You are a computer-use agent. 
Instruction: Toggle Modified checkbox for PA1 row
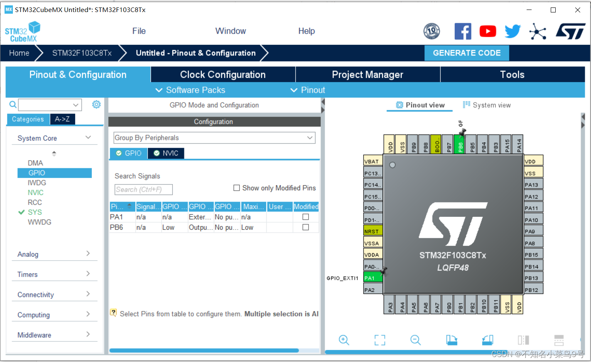coord(306,217)
